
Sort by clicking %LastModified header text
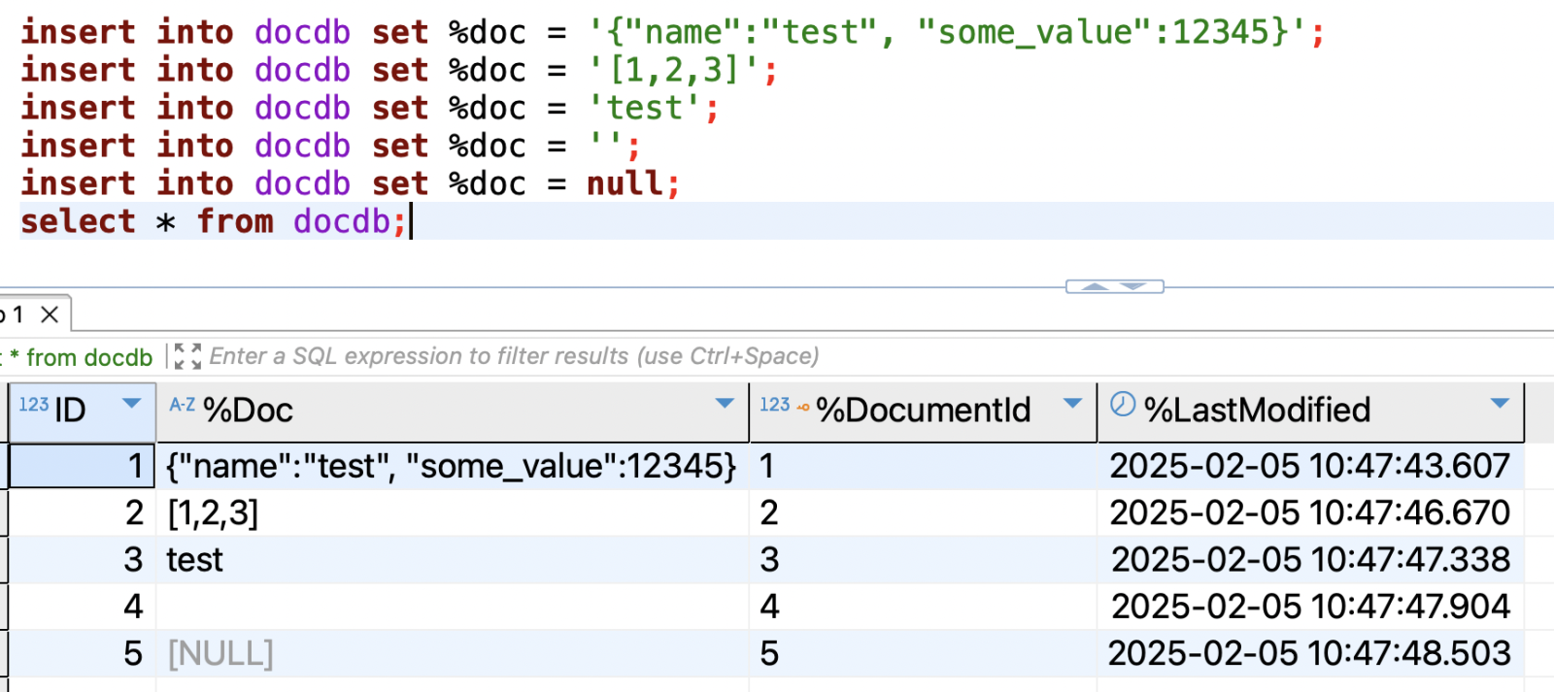coord(1257,411)
